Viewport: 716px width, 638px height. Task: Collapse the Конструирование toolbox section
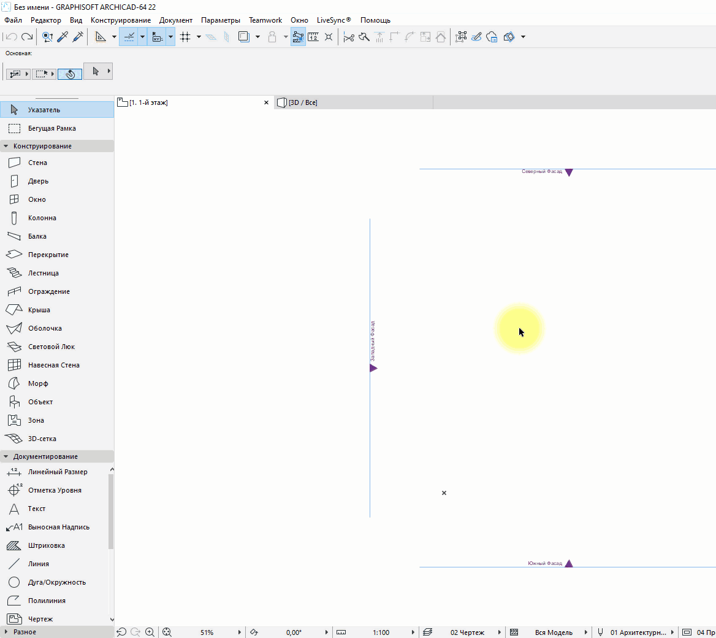pyautogui.click(x=6, y=146)
